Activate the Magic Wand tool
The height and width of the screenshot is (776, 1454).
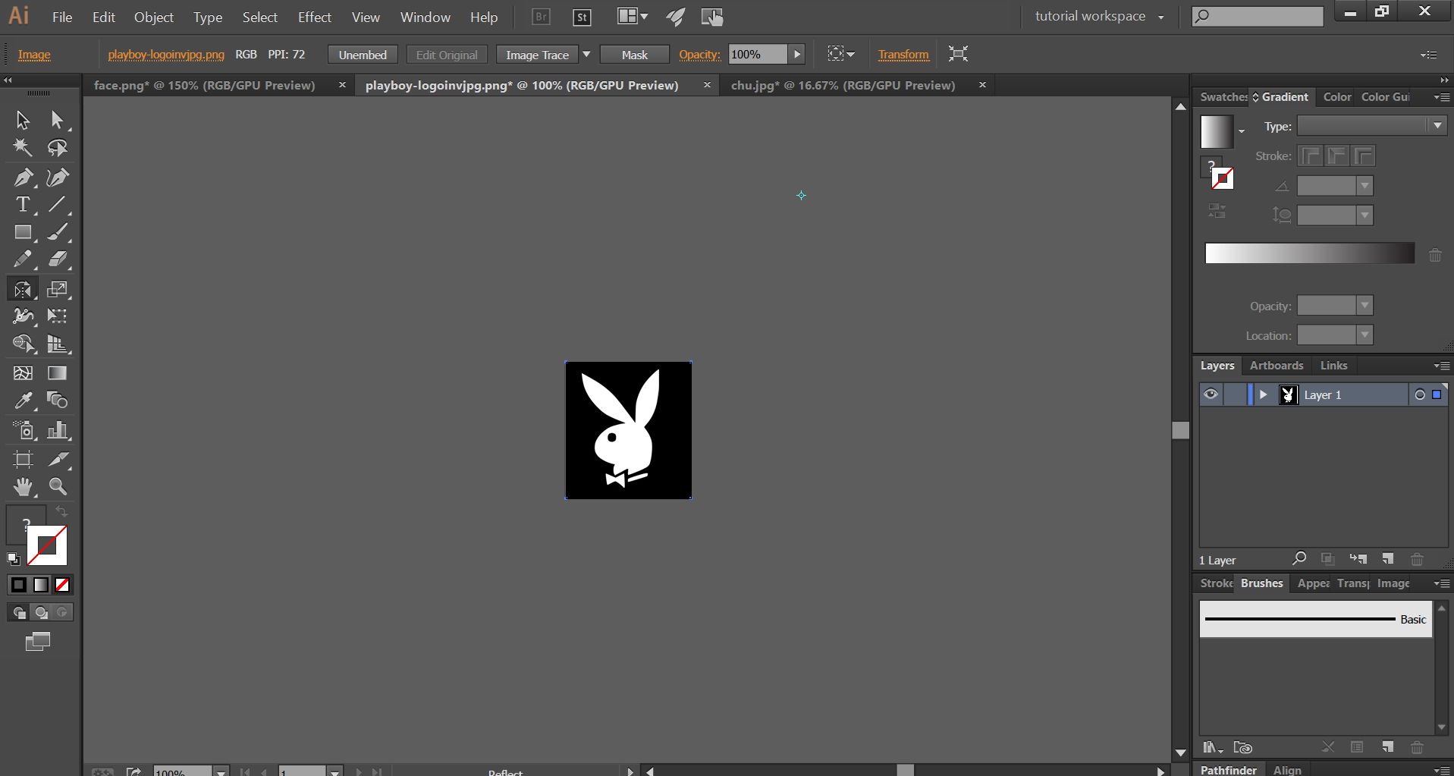23,148
